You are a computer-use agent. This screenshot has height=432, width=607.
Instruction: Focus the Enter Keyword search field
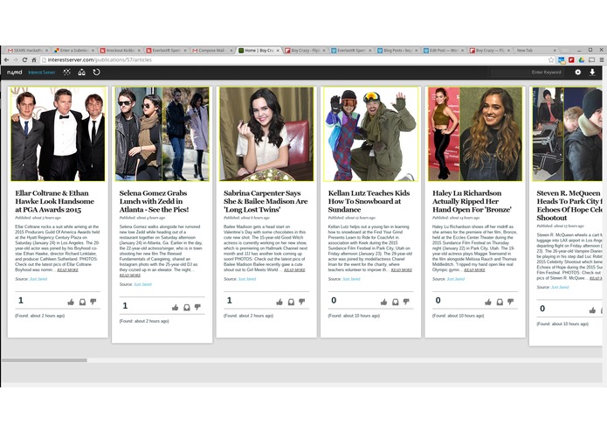[x=527, y=72]
